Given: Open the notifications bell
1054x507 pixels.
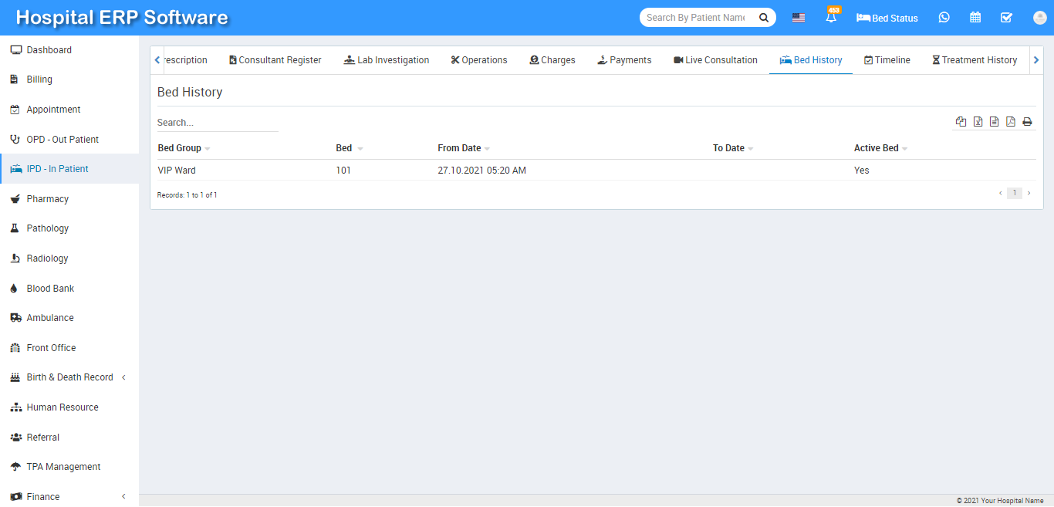Looking at the screenshot, I should 831,17.
